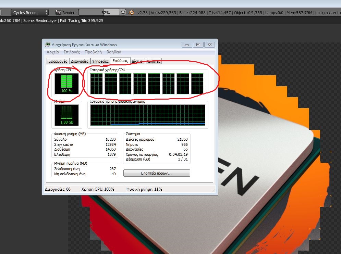Click the Διαθέσιμη value 14350
The image size is (341, 254).
tap(110, 149)
